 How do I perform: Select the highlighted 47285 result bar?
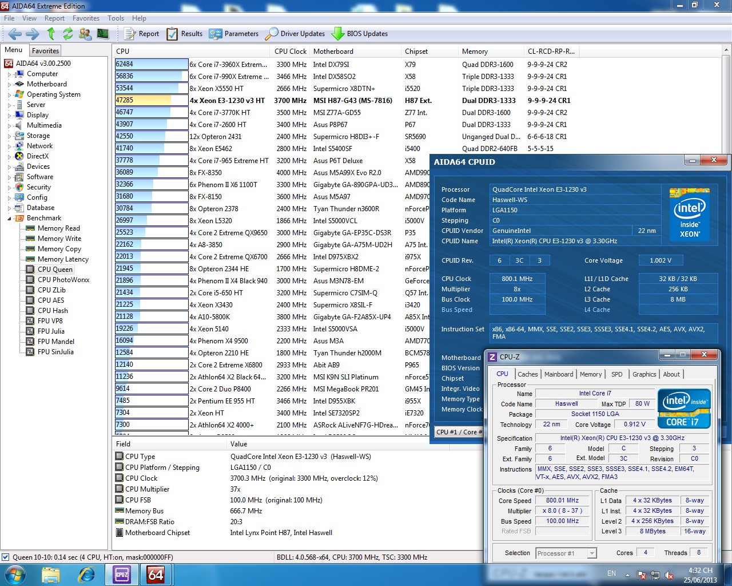(x=151, y=100)
